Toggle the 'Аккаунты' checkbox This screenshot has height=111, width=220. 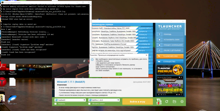click(x=56, y=104)
